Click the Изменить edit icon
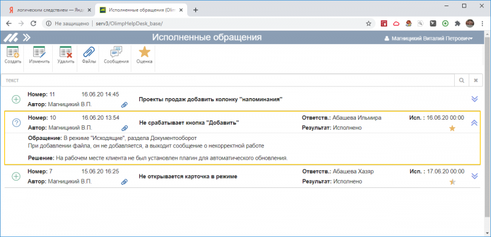Image resolution: width=491 pixels, height=237 pixels. pos(39,52)
